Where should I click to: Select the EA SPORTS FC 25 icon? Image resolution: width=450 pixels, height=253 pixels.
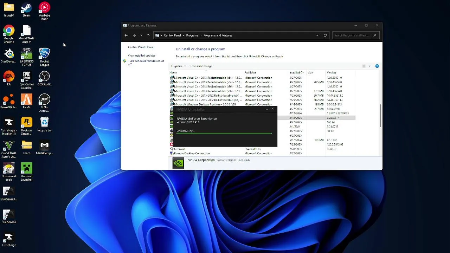tap(26, 58)
